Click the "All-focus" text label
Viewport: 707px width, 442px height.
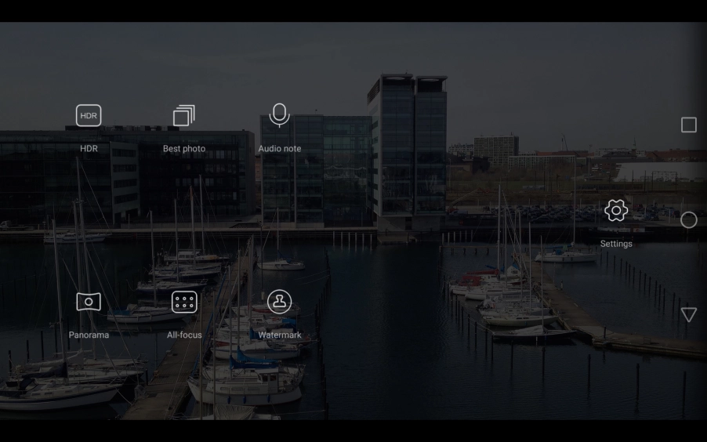coord(184,335)
